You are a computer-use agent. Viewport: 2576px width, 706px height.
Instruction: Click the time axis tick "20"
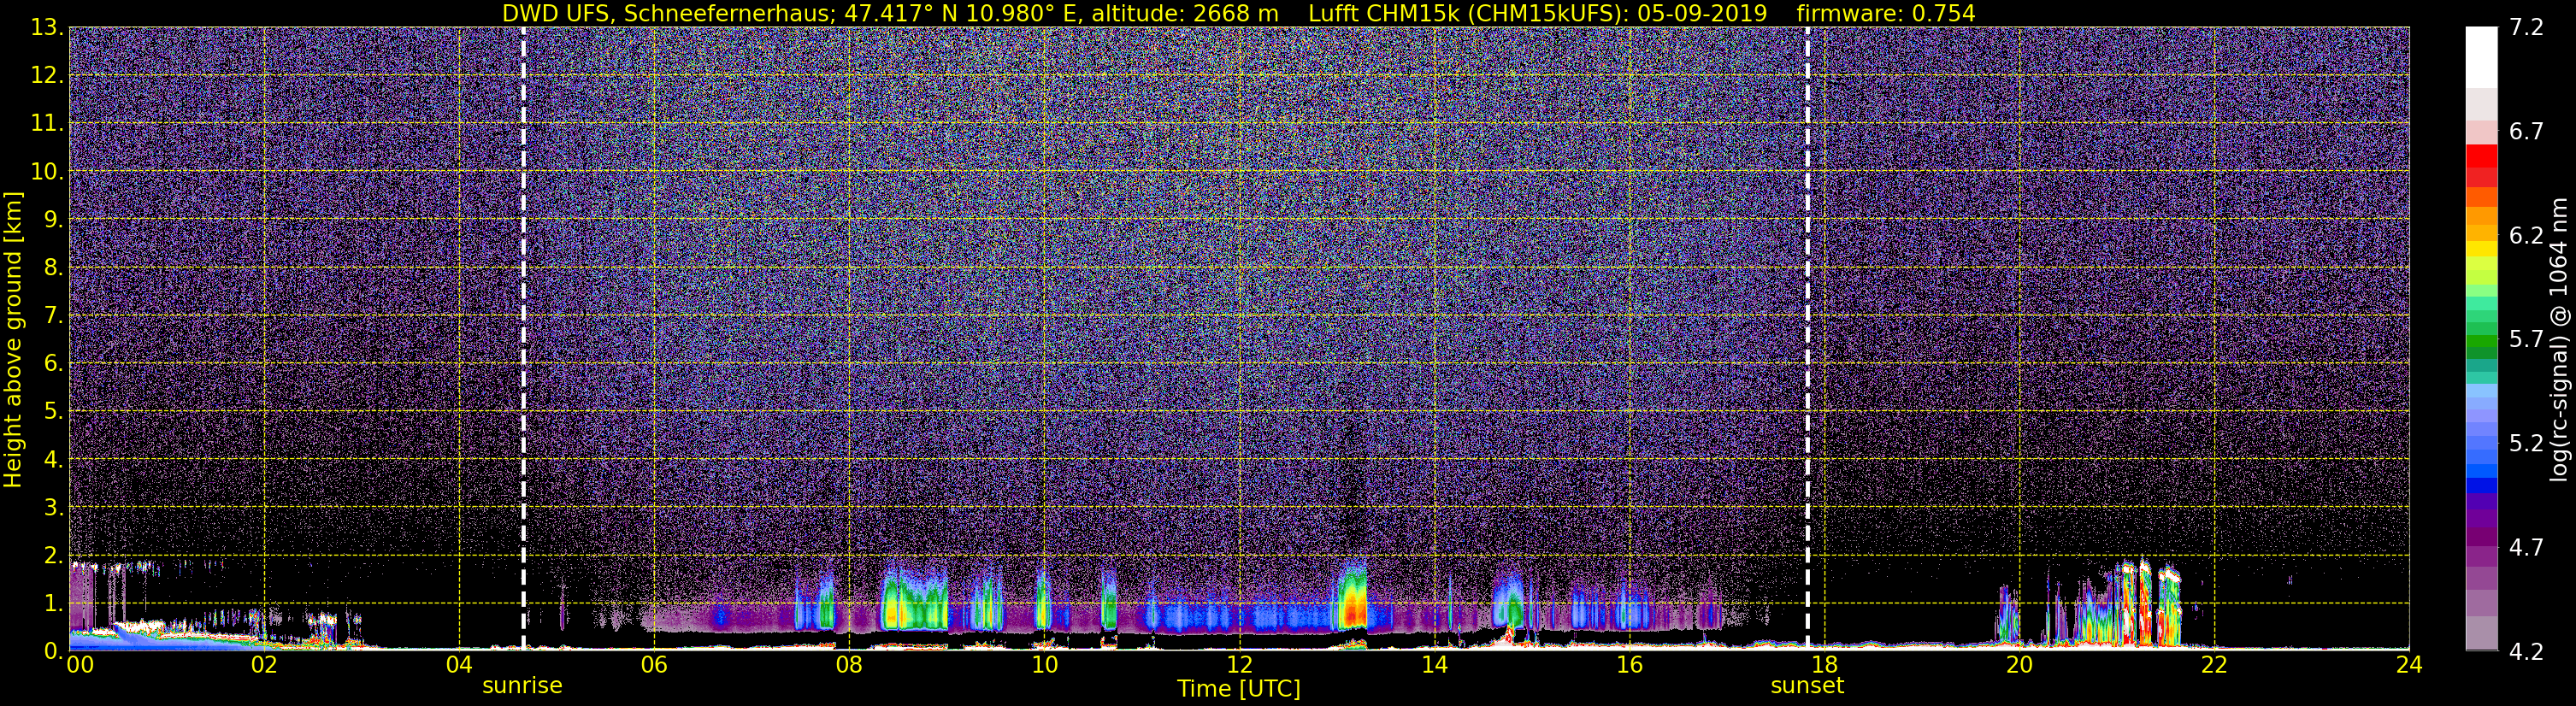coord(2019,665)
